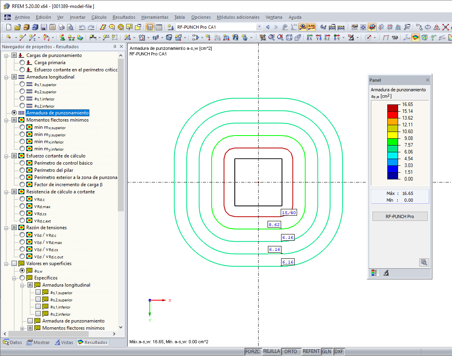Open the Resultados menu
Viewport: 452px width, 356px height.
tap(124, 17)
